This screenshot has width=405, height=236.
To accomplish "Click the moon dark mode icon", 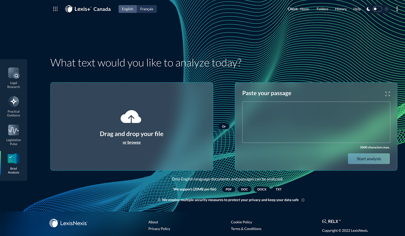I will click(x=368, y=9).
